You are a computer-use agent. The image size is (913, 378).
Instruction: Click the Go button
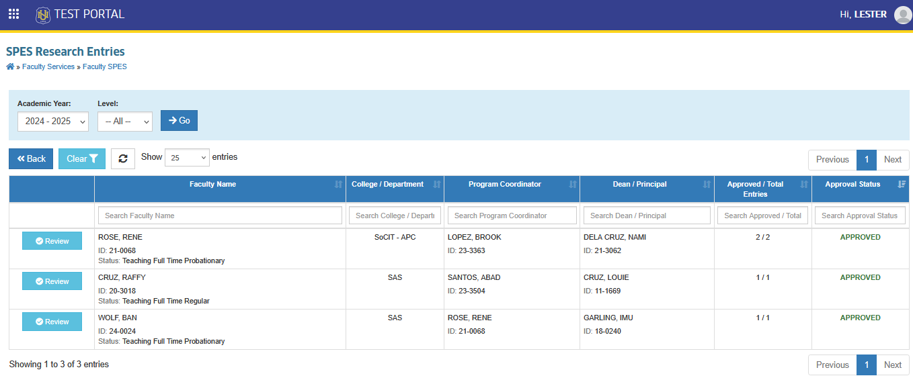coord(179,120)
